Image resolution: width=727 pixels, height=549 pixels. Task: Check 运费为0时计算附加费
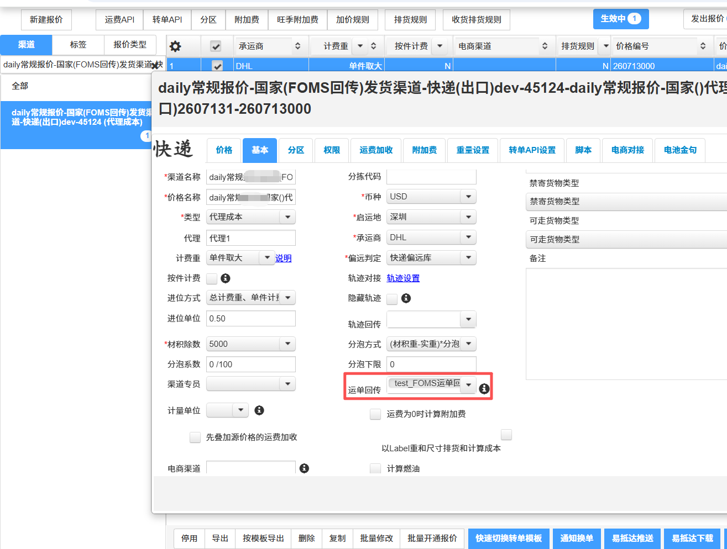click(375, 414)
